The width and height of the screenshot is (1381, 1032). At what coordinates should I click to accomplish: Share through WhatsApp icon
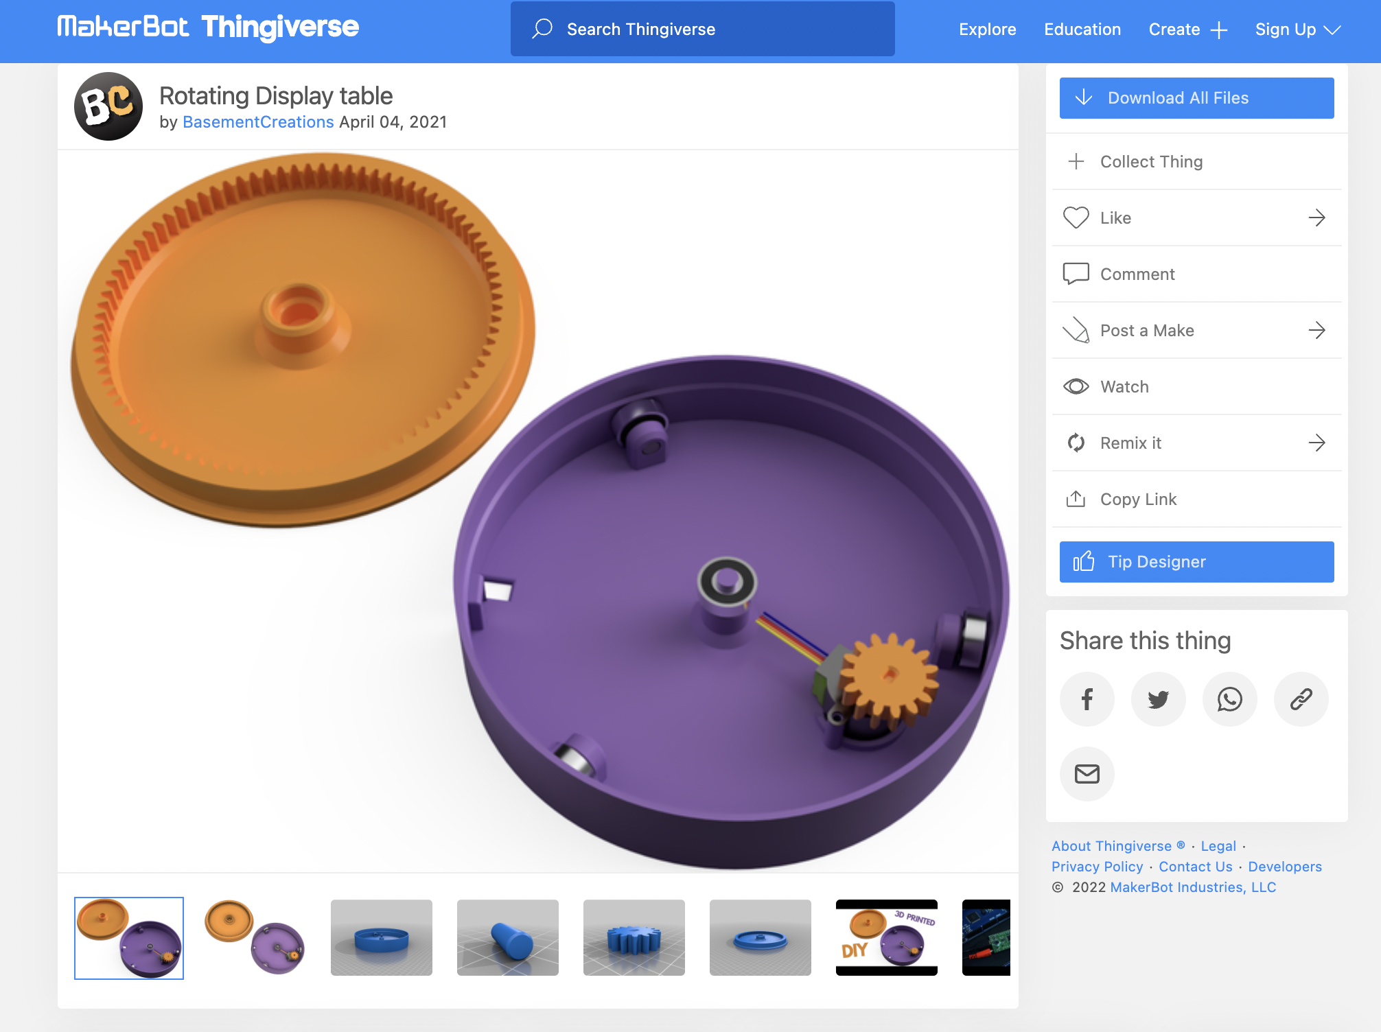point(1229,699)
